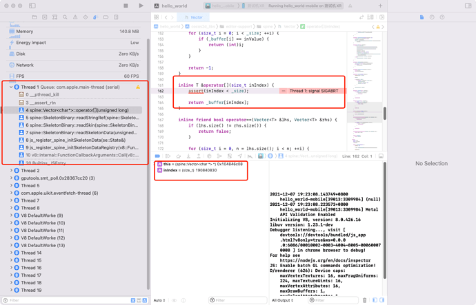Expand com.apple.uikit.eventfetch-thread arrow
The height and width of the screenshot is (305, 476).
tap(11, 193)
